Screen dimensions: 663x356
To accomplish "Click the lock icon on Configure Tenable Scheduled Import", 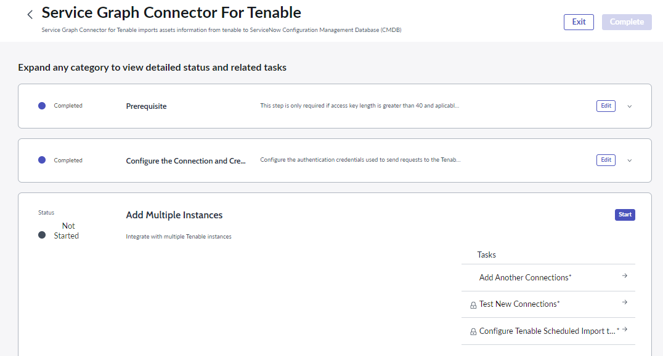I will [x=473, y=332].
